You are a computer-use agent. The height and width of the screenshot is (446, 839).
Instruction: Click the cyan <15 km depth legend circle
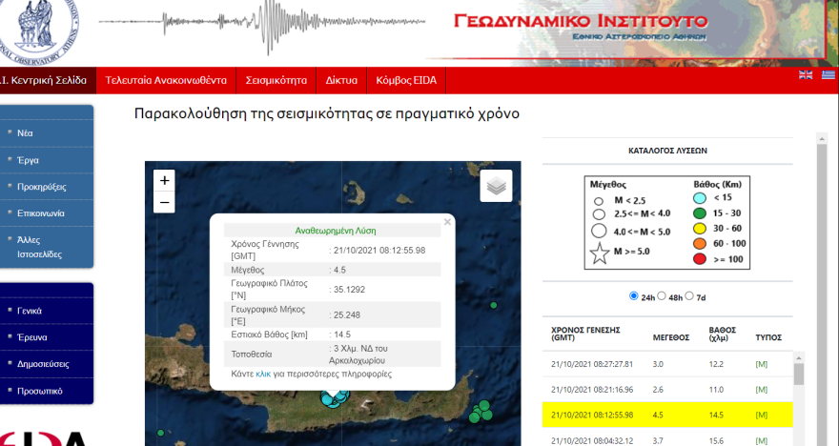[700, 198]
